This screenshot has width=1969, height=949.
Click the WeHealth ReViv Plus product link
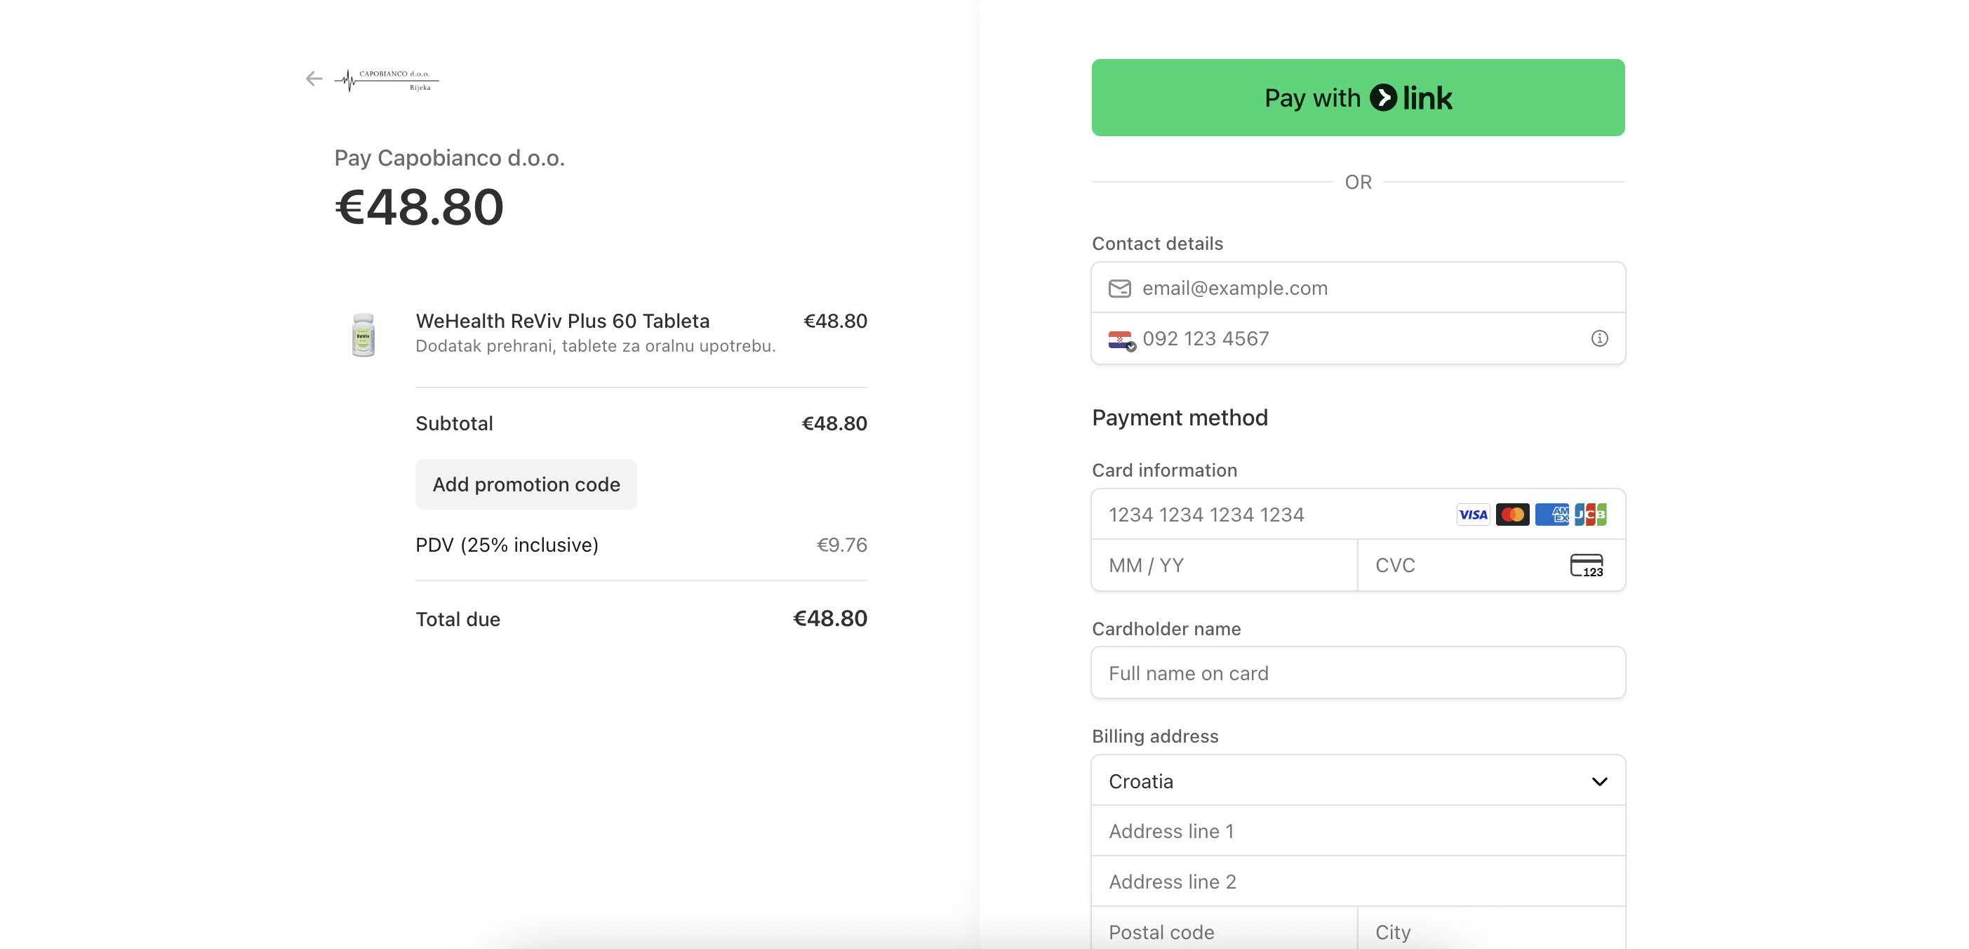[x=563, y=320]
